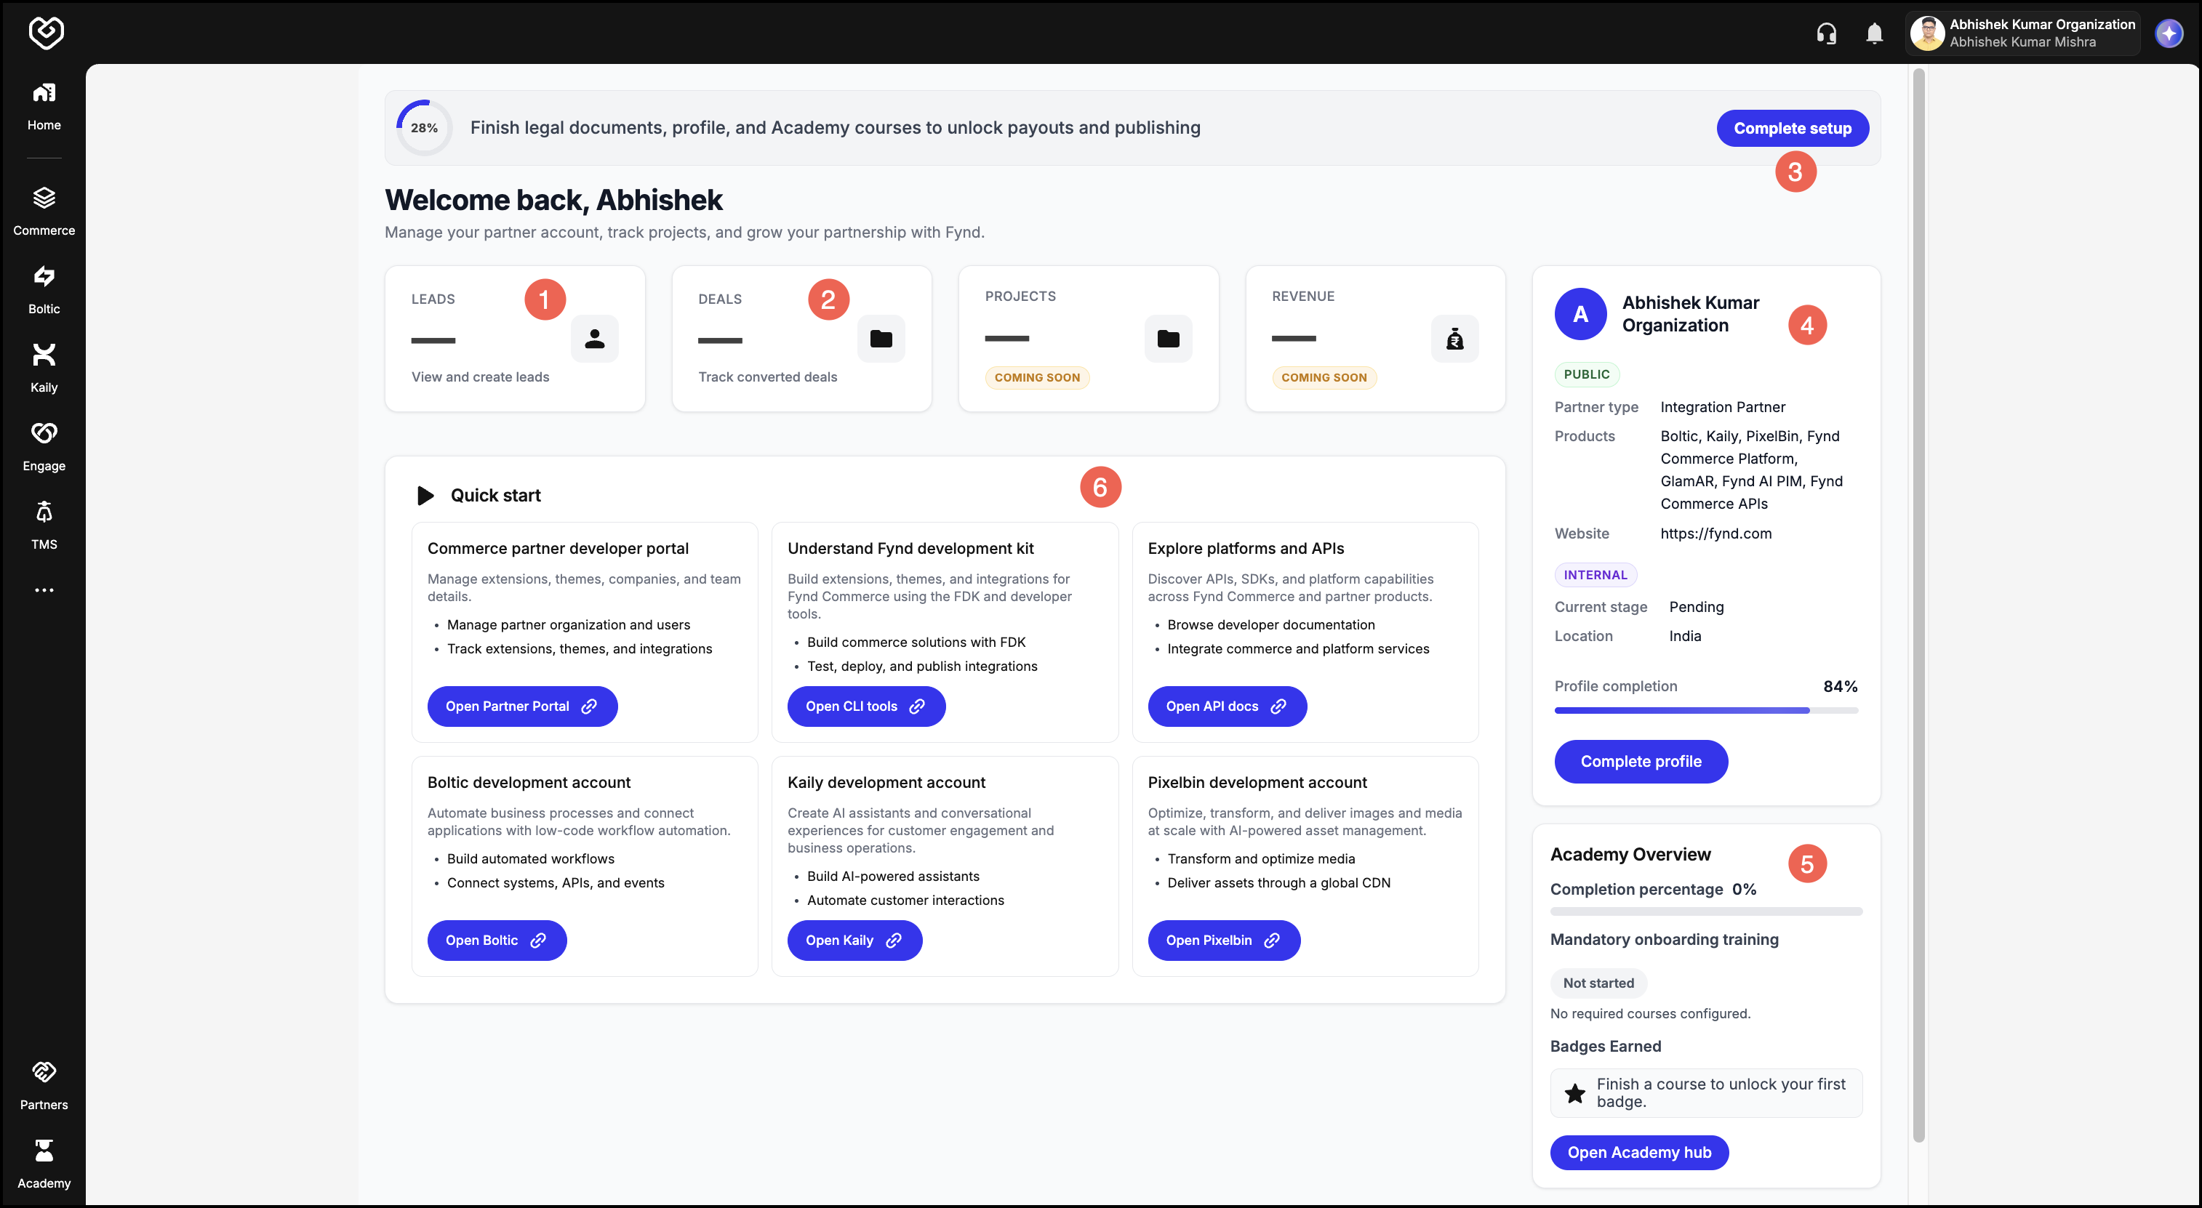Click the Projects folder icon
2202x1208 pixels.
tap(1168, 339)
